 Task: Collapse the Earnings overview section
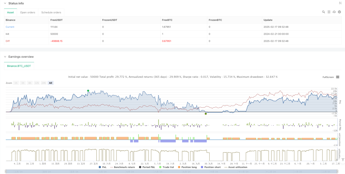pyautogui.click(x=5, y=57)
